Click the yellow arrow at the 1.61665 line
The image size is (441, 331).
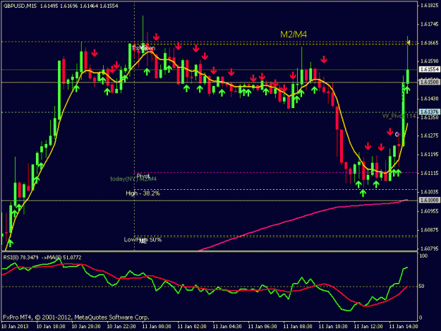click(x=409, y=42)
